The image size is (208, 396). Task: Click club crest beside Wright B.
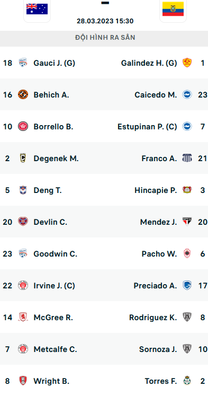tap(23, 381)
